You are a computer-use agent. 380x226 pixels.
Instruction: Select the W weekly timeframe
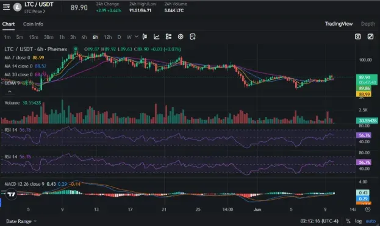point(129,37)
